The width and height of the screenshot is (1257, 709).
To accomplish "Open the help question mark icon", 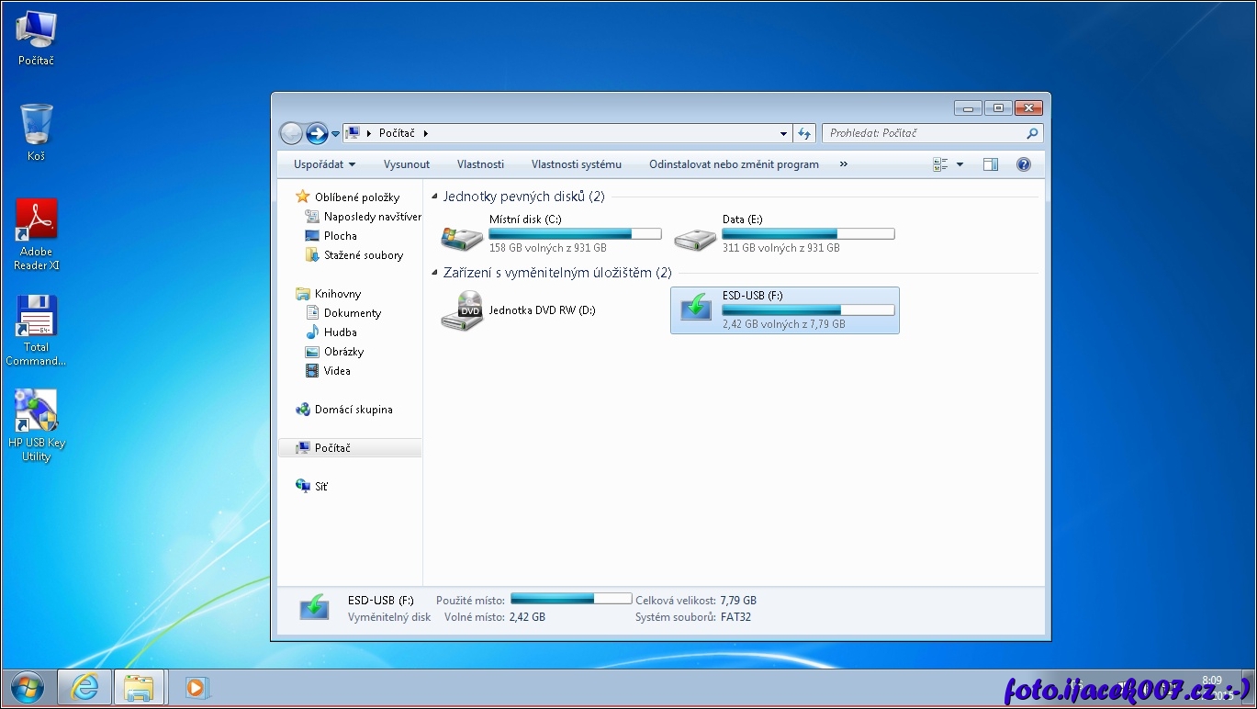I will tap(1024, 164).
